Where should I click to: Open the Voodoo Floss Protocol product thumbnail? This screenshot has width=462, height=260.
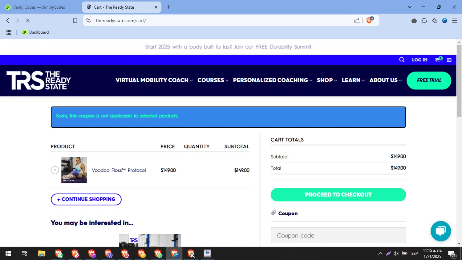pos(74,170)
